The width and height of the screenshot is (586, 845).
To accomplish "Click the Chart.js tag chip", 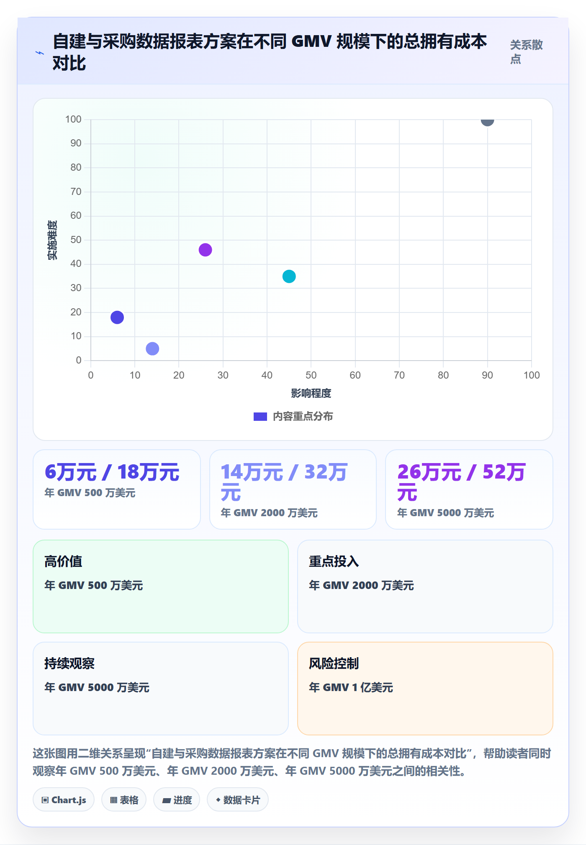I will coord(64,800).
